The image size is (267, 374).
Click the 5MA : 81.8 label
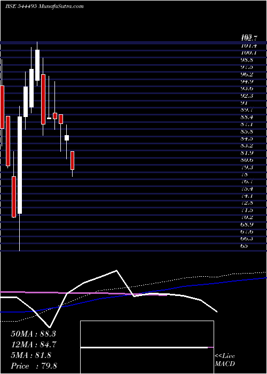point(31,355)
